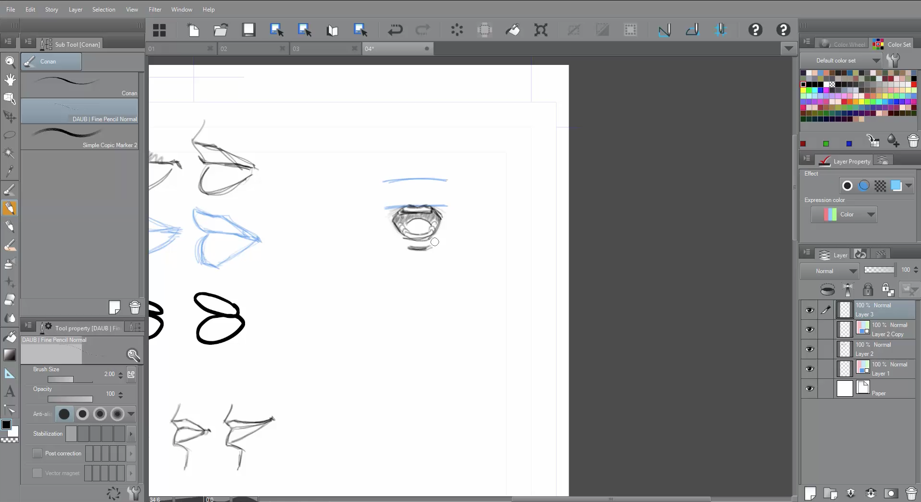Select DAUB Fine Pencil Normal brush
The width and height of the screenshot is (921, 502).
(x=79, y=111)
